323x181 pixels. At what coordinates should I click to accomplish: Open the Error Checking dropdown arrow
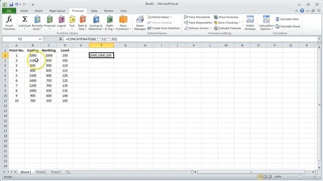tap(240, 23)
